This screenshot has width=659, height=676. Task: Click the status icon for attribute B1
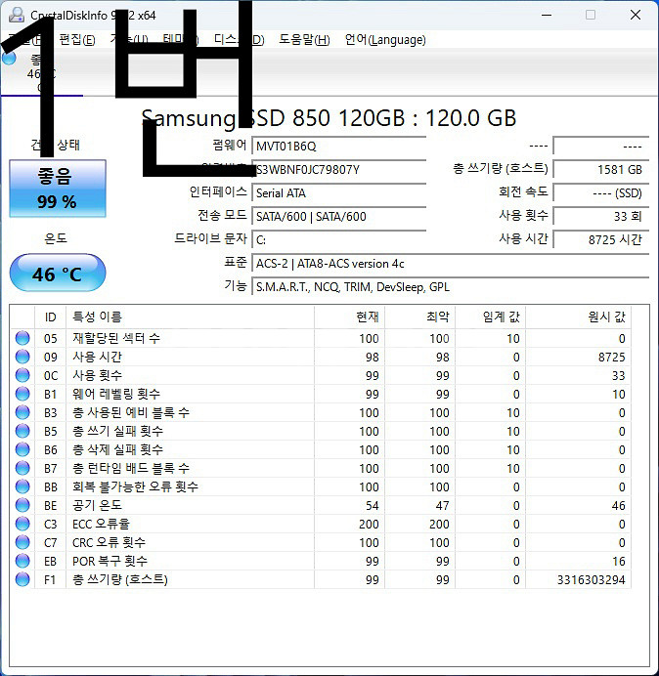22,394
